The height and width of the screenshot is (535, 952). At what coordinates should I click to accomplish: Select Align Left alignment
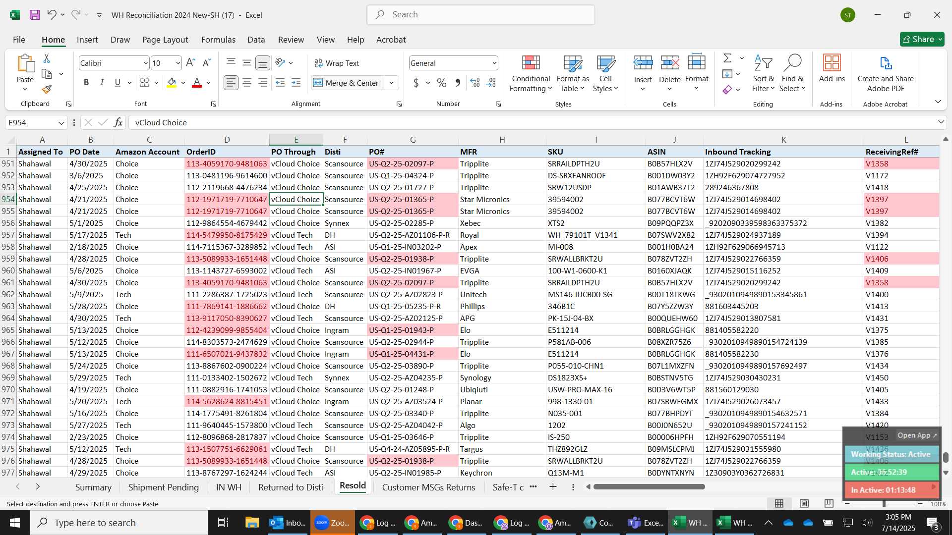click(231, 83)
